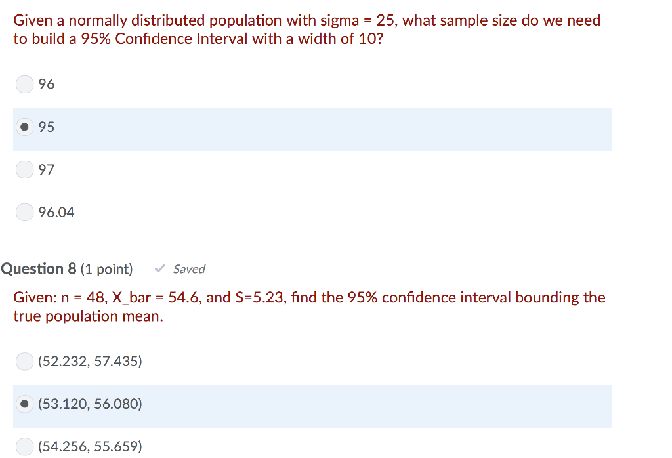Pick the 96.04 answer option
Viewport: 672px width, 458px height.
click(24, 211)
